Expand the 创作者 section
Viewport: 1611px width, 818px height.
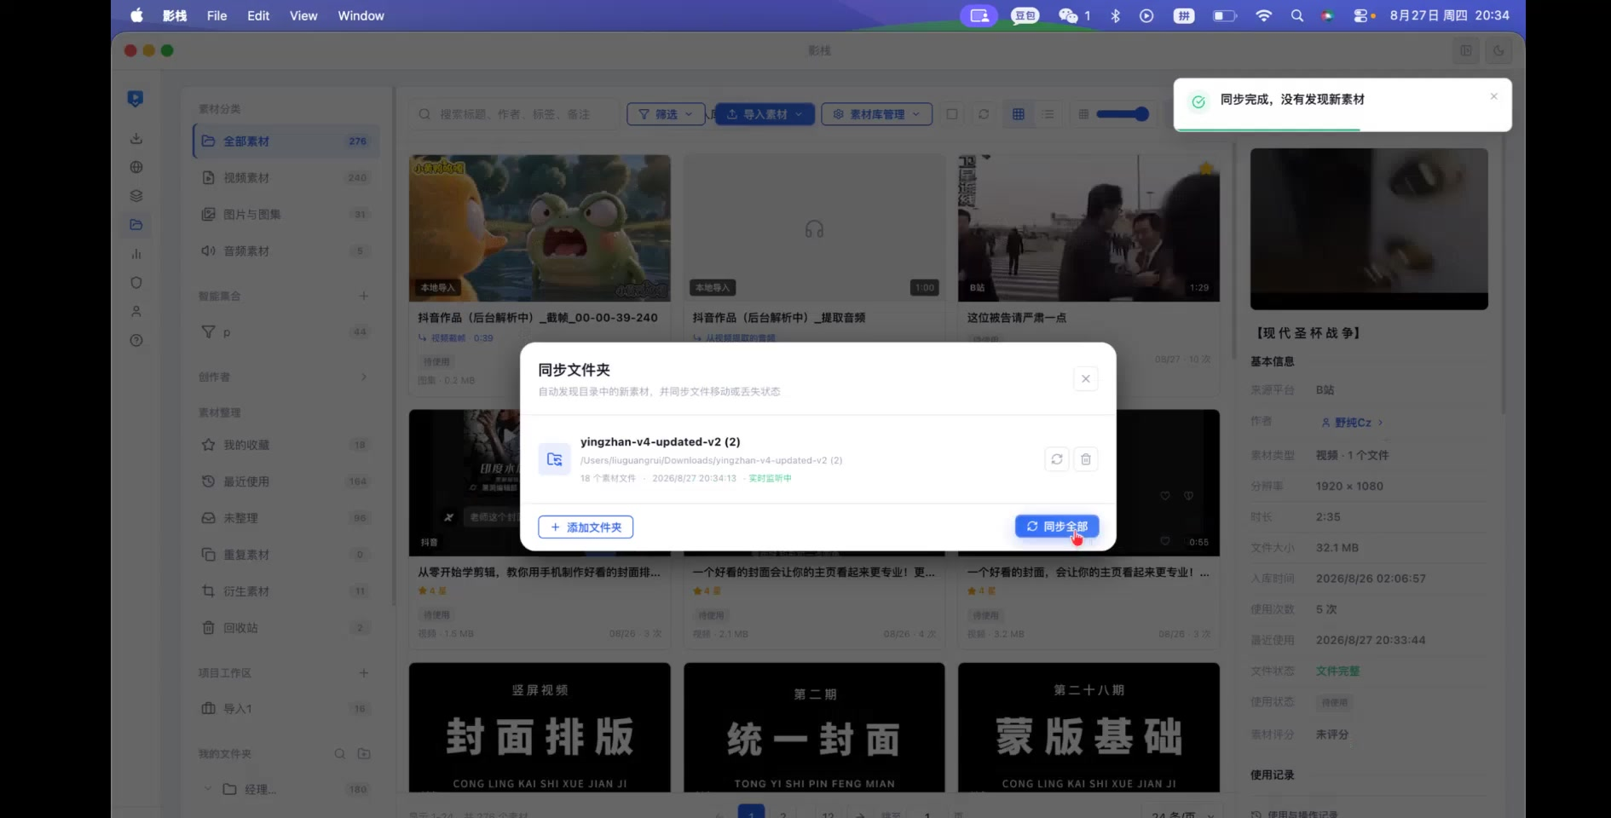(364, 377)
